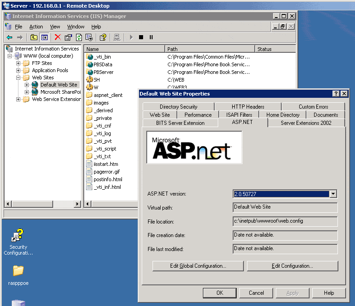Click the list pane scroll left arrow
355x306 pixels.
(88, 204)
